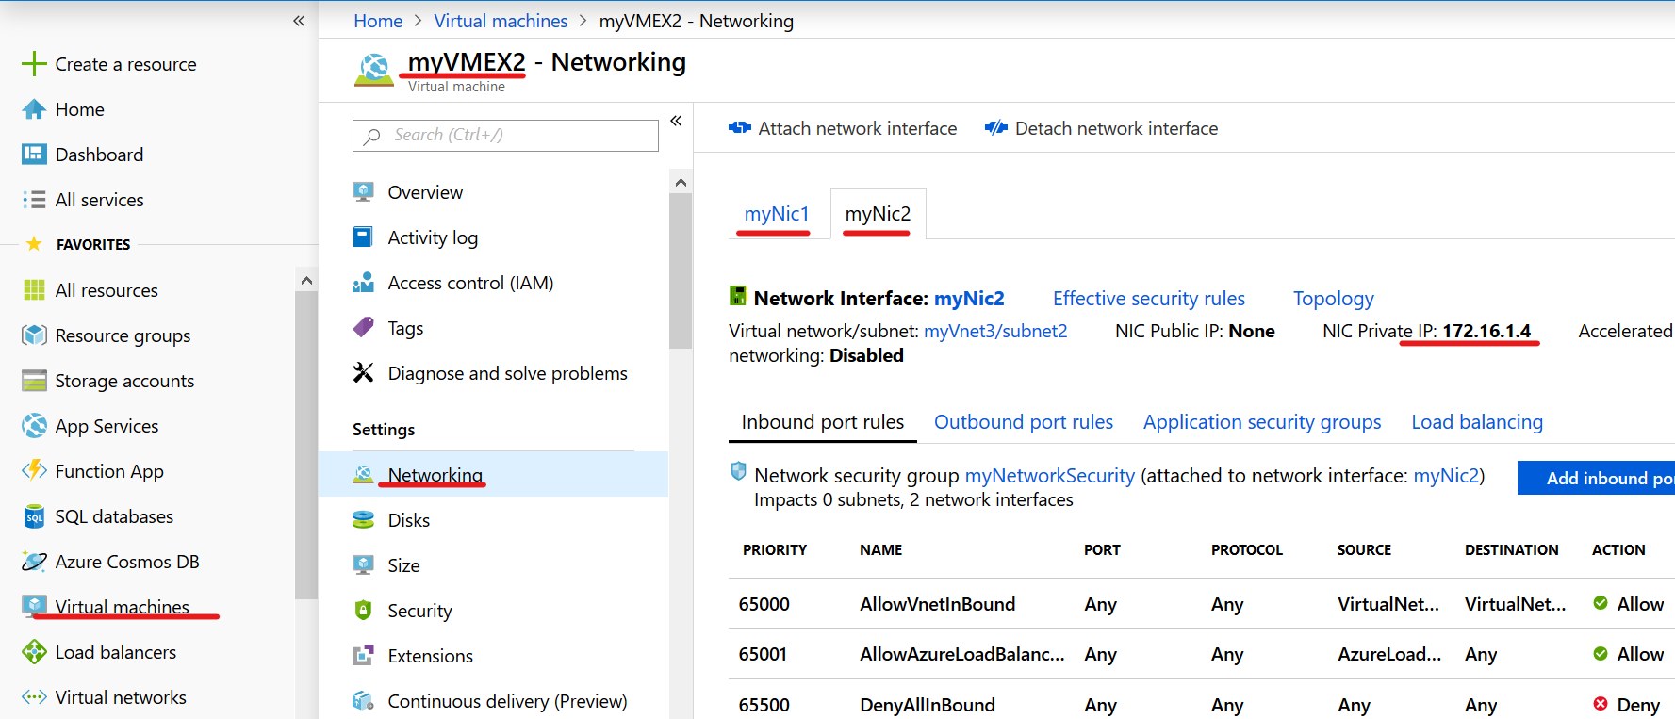Click the All services list icon
The image size is (1675, 719).
point(34,200)
